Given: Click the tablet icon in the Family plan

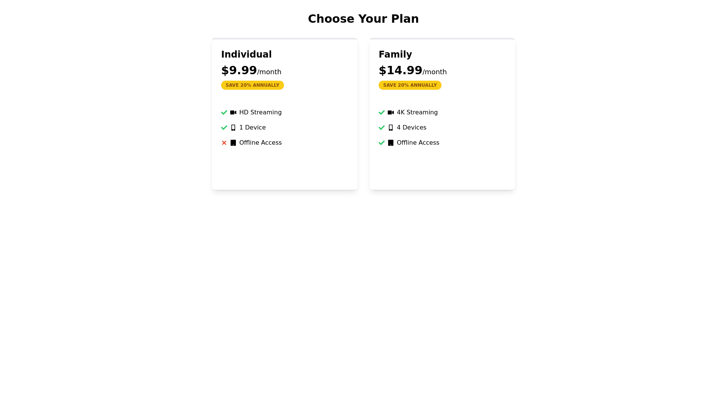Looking at the screenshot, I should pos(391,143).
